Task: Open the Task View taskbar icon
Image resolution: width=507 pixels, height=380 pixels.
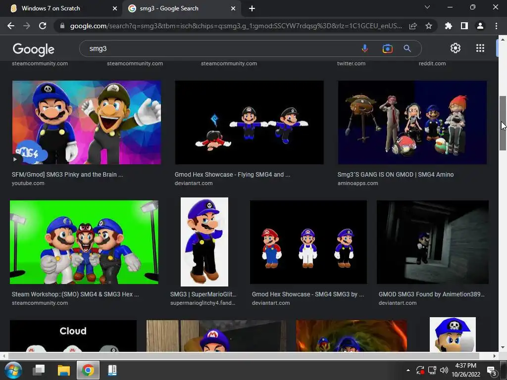Action: [x=39, y=370]
